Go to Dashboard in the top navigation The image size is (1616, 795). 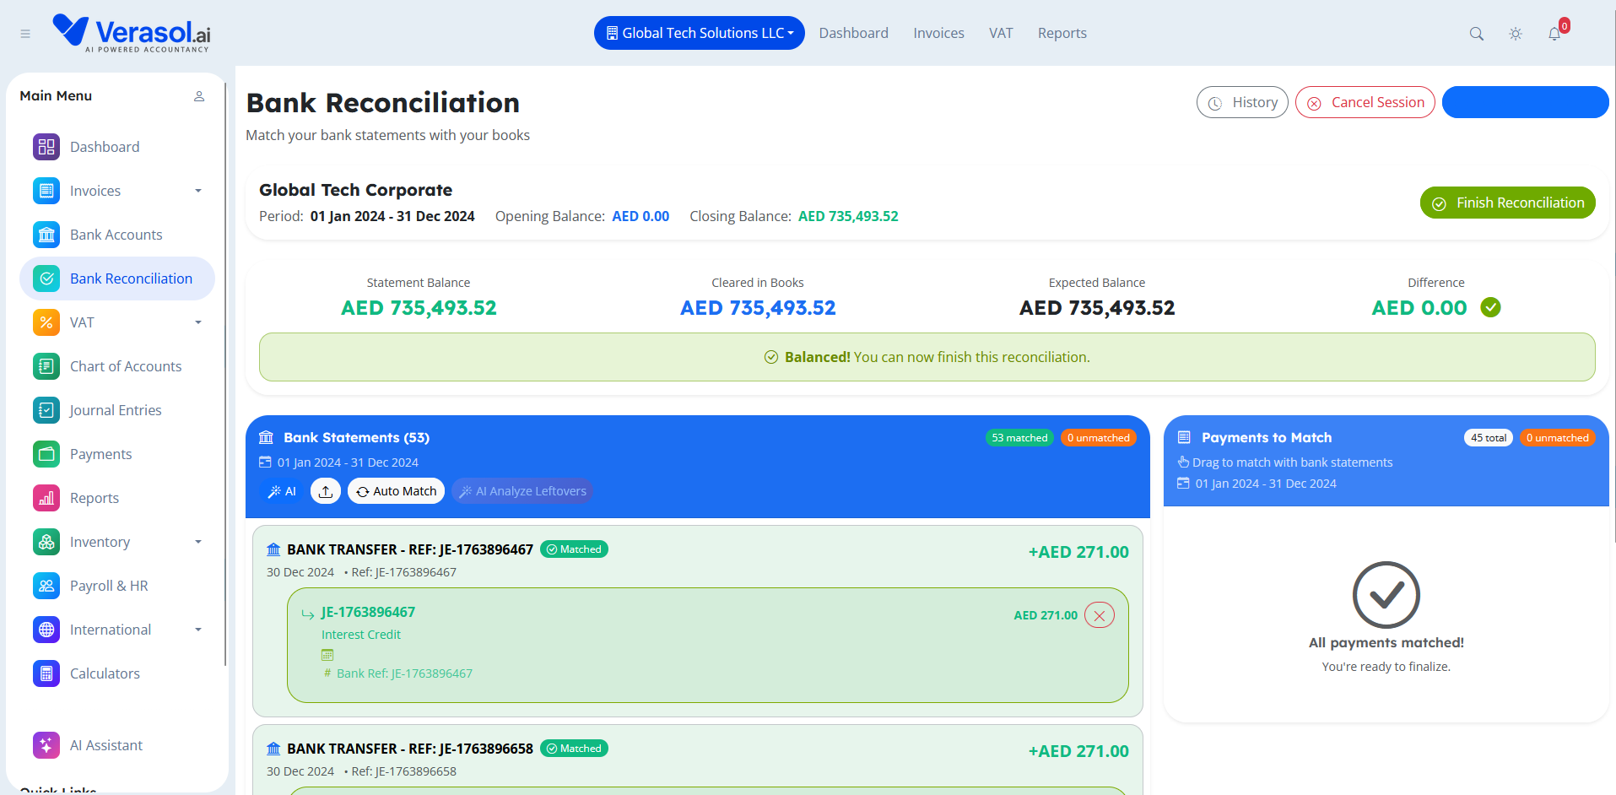[x=853, y=33]
